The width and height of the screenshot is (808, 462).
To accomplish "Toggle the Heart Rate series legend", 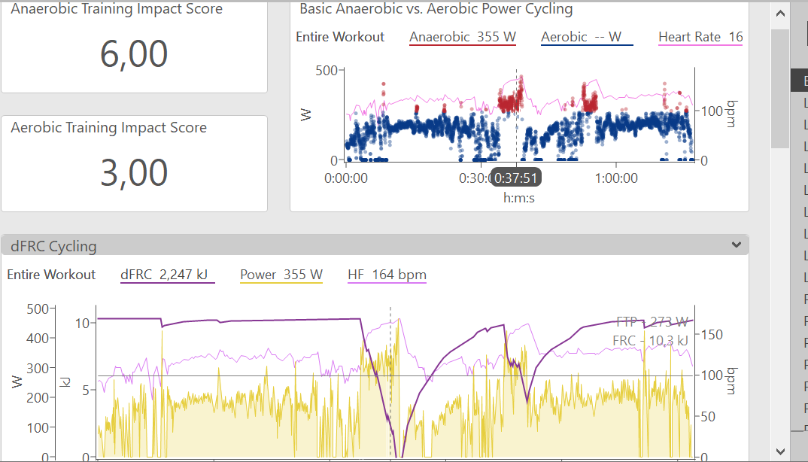I will point(700,37).
